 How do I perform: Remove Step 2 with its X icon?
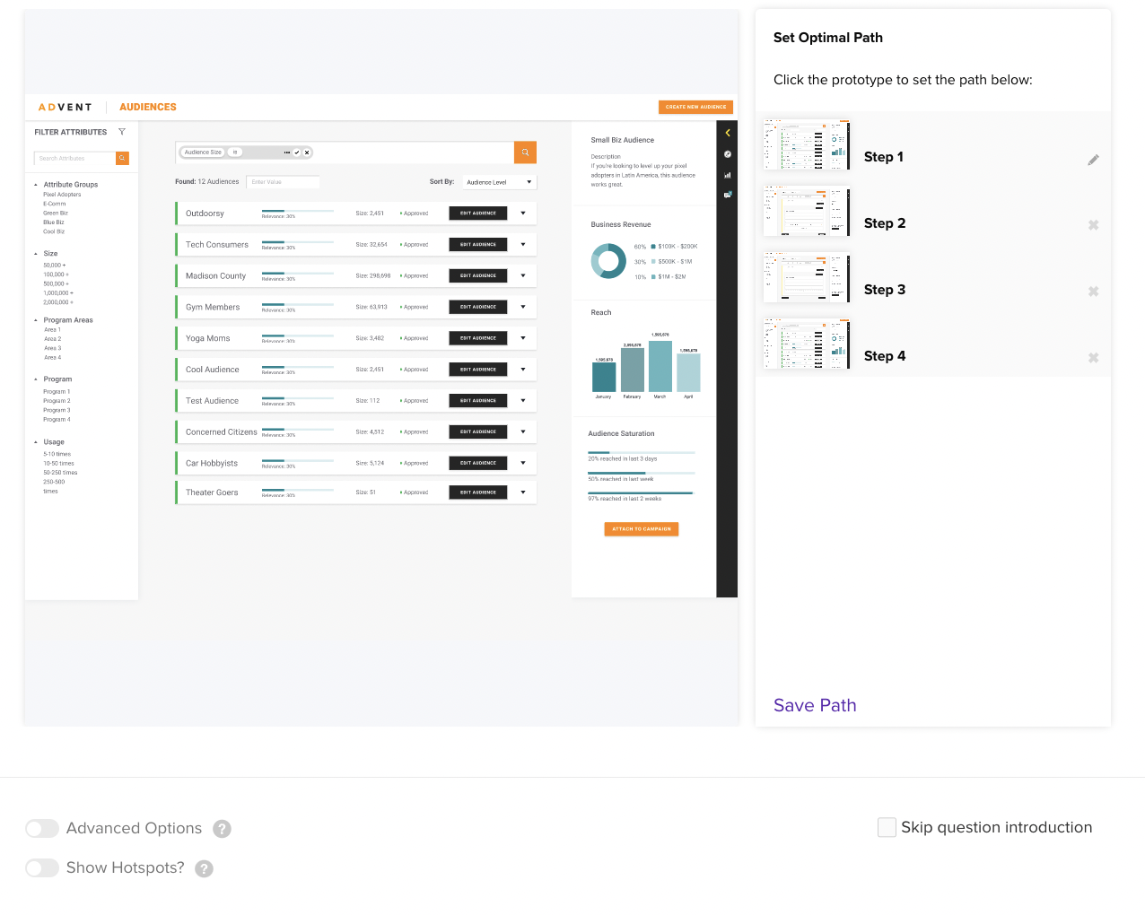pyautogui.click(x=1093, y=225)
